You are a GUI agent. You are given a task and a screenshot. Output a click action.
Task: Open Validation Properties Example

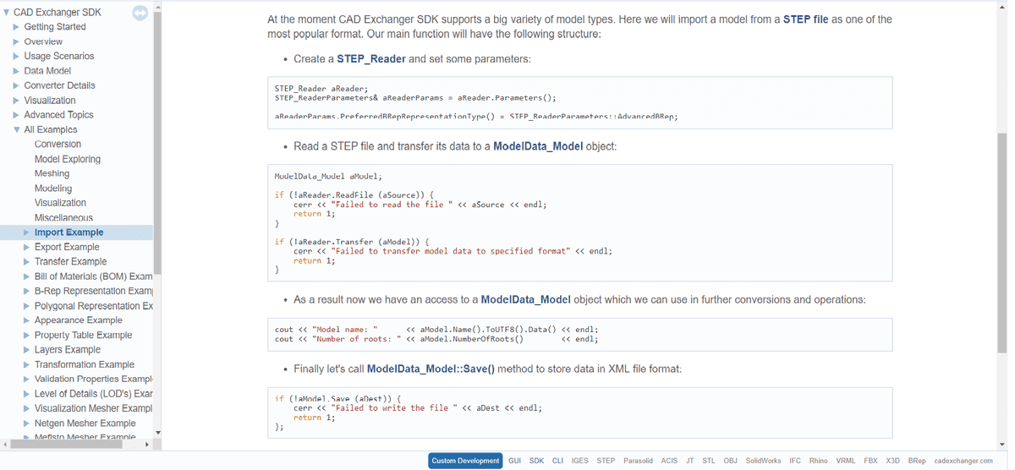[x=94, y=380]
